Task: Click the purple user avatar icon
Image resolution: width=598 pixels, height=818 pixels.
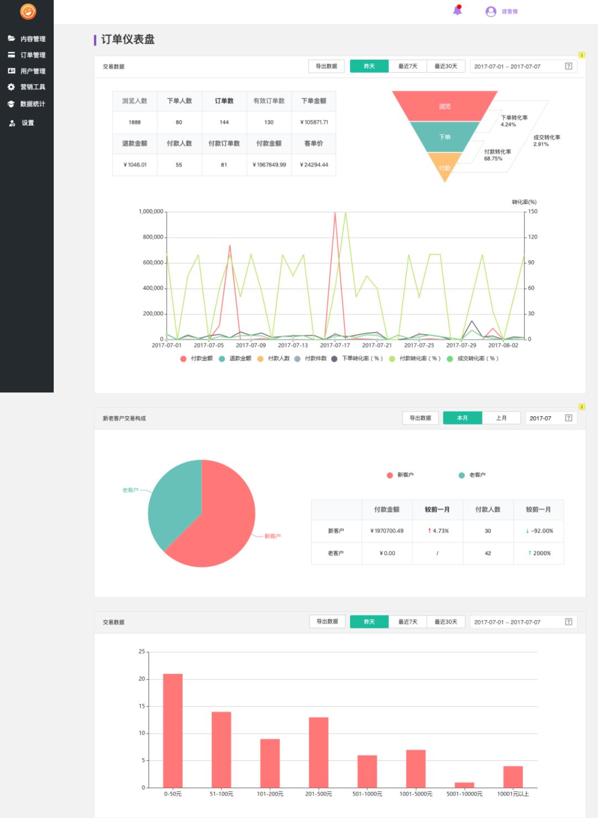Action: (491, 11)
